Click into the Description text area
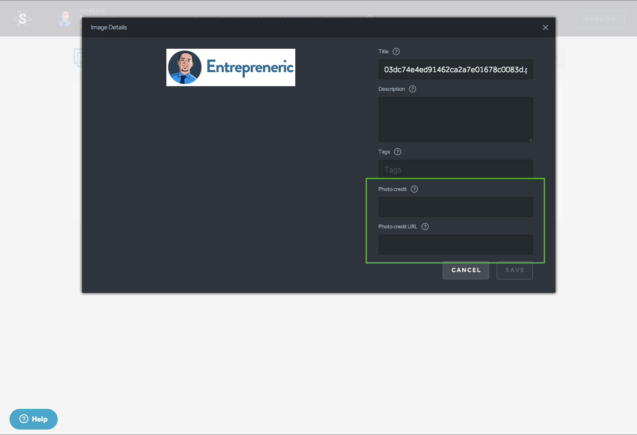Viewport: 637px width, 435px height. [455, 120]
